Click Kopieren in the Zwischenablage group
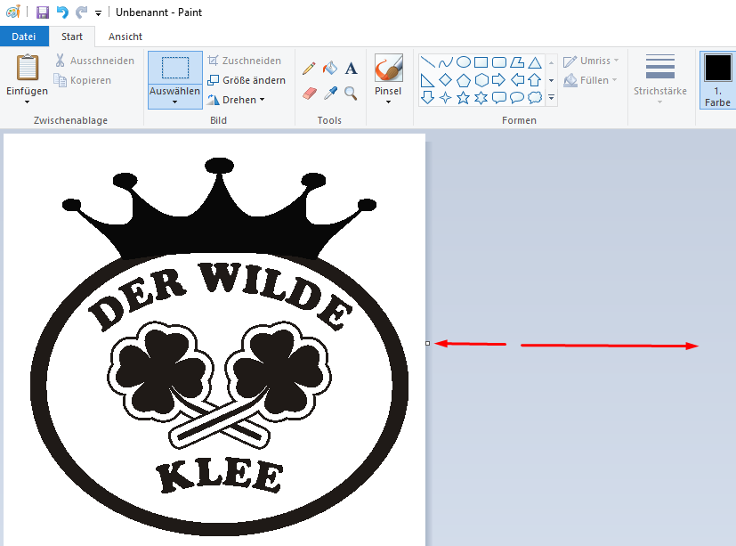 click(83, 80)
